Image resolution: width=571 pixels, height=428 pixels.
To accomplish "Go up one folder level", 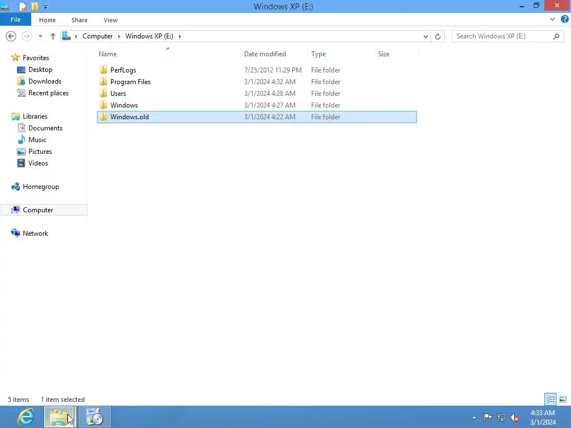I will tap(53, 36).
